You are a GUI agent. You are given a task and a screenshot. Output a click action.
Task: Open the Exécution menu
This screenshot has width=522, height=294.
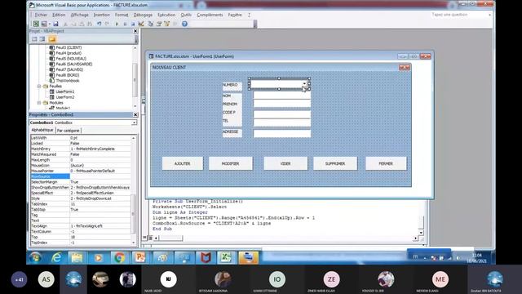pos(166,15)
